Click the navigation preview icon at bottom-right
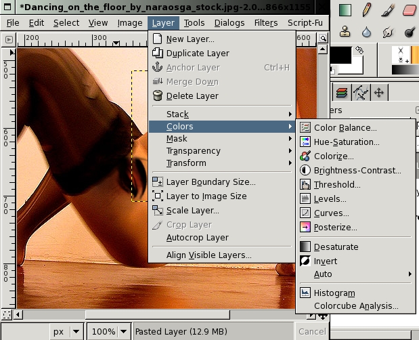Viewport: 419px width, 340px height. click(x=323, y=316)
